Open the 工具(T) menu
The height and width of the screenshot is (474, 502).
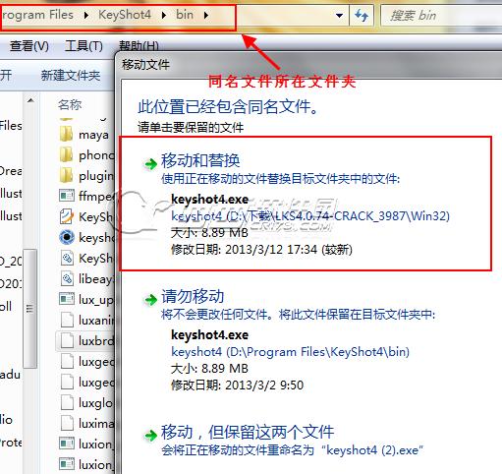pyautogui.click(x=84, y=46)
